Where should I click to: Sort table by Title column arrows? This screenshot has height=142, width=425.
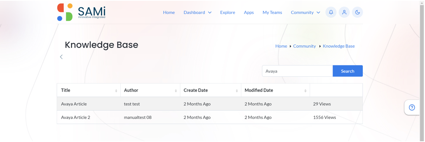pos(116,91)
